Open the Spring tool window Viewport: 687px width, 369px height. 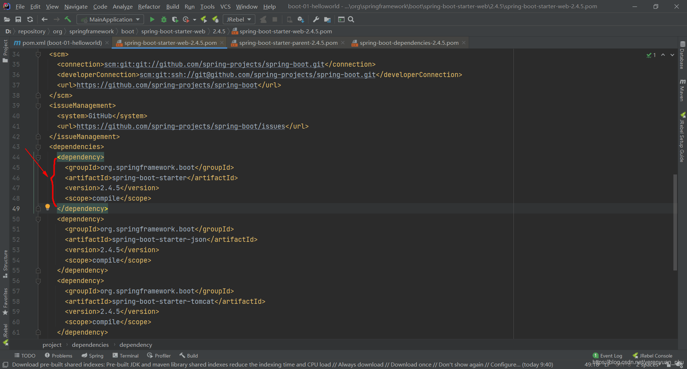click(x=92, y=356)
